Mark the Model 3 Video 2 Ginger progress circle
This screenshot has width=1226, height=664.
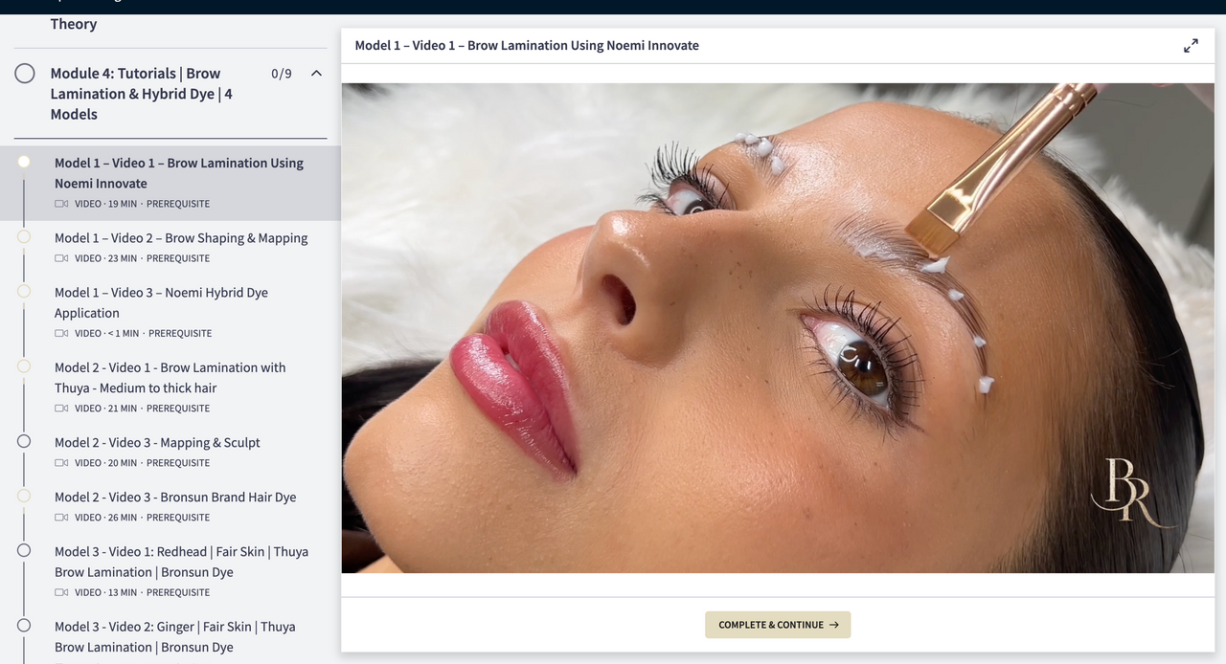tap(24, 625)
